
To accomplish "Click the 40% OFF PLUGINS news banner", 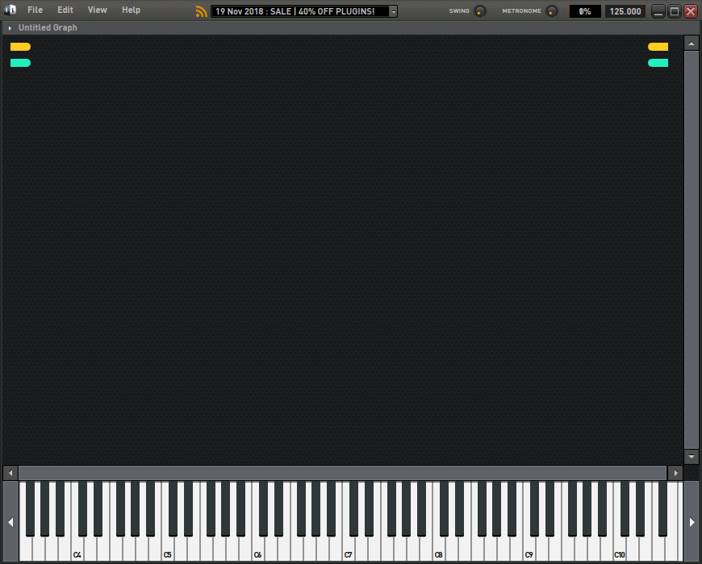I will (300, 11).
